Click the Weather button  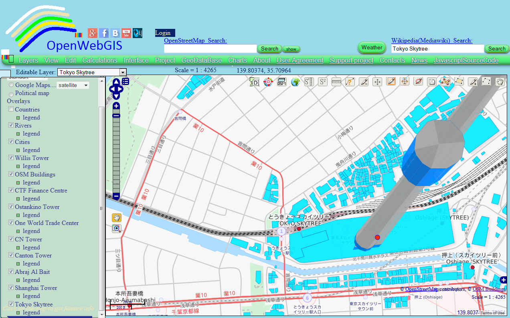(x=371, y=47)
